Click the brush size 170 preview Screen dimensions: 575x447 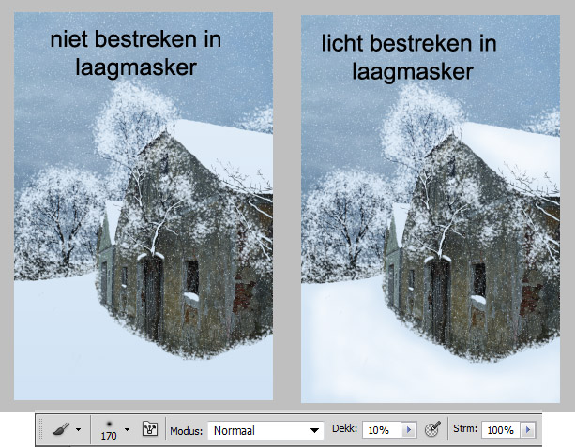(x=109, y=430)
